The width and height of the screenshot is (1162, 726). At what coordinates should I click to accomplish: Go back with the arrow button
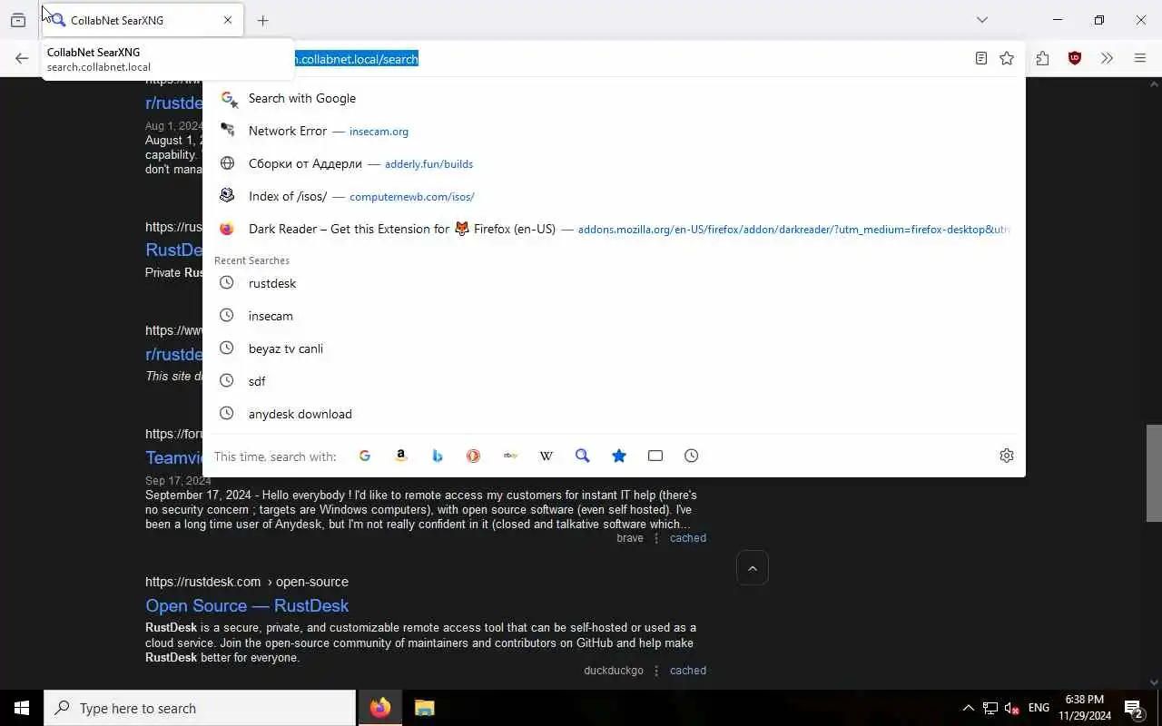coord(22,58)
